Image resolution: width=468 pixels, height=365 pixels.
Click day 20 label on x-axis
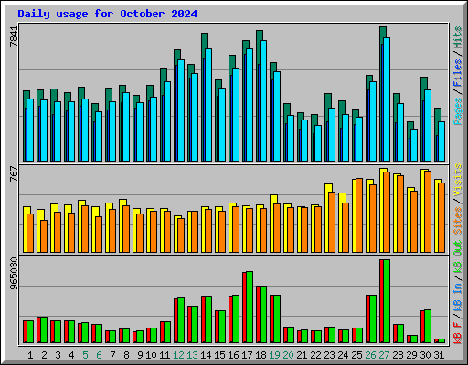pos(288,355)
